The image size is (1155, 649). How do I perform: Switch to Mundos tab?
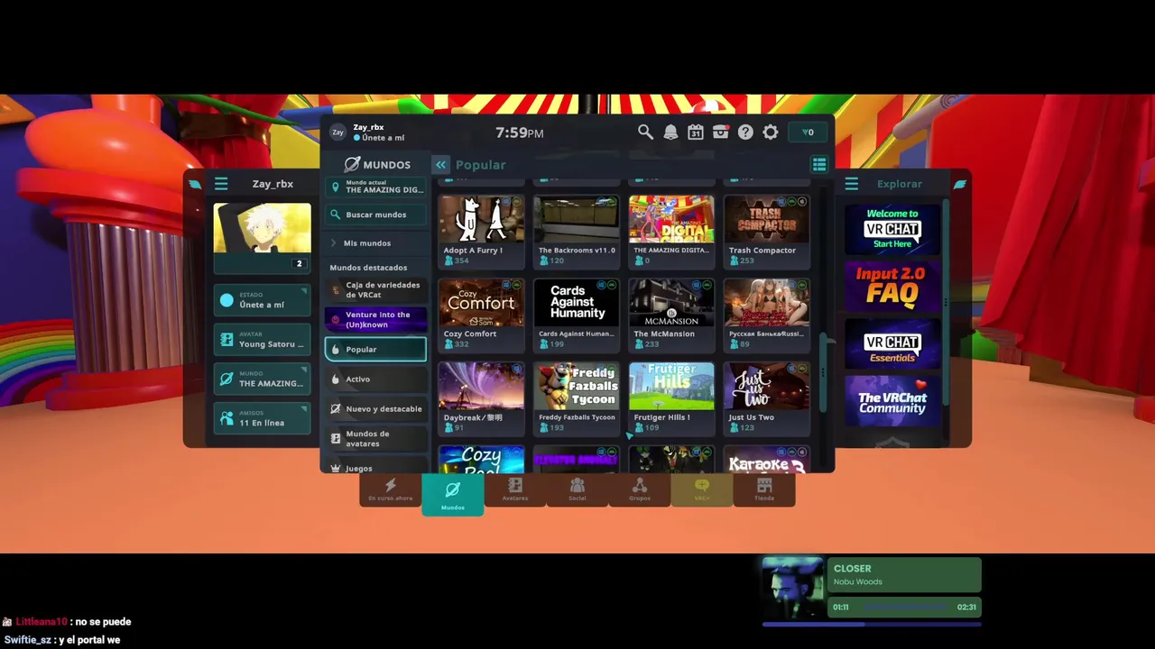453,494
